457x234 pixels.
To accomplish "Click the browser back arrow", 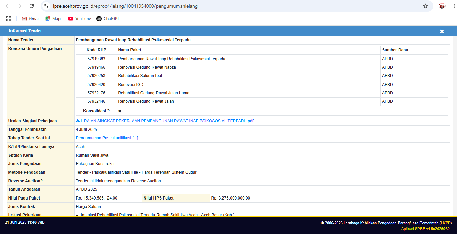I will pyautogui.click(x=7, y=6).
